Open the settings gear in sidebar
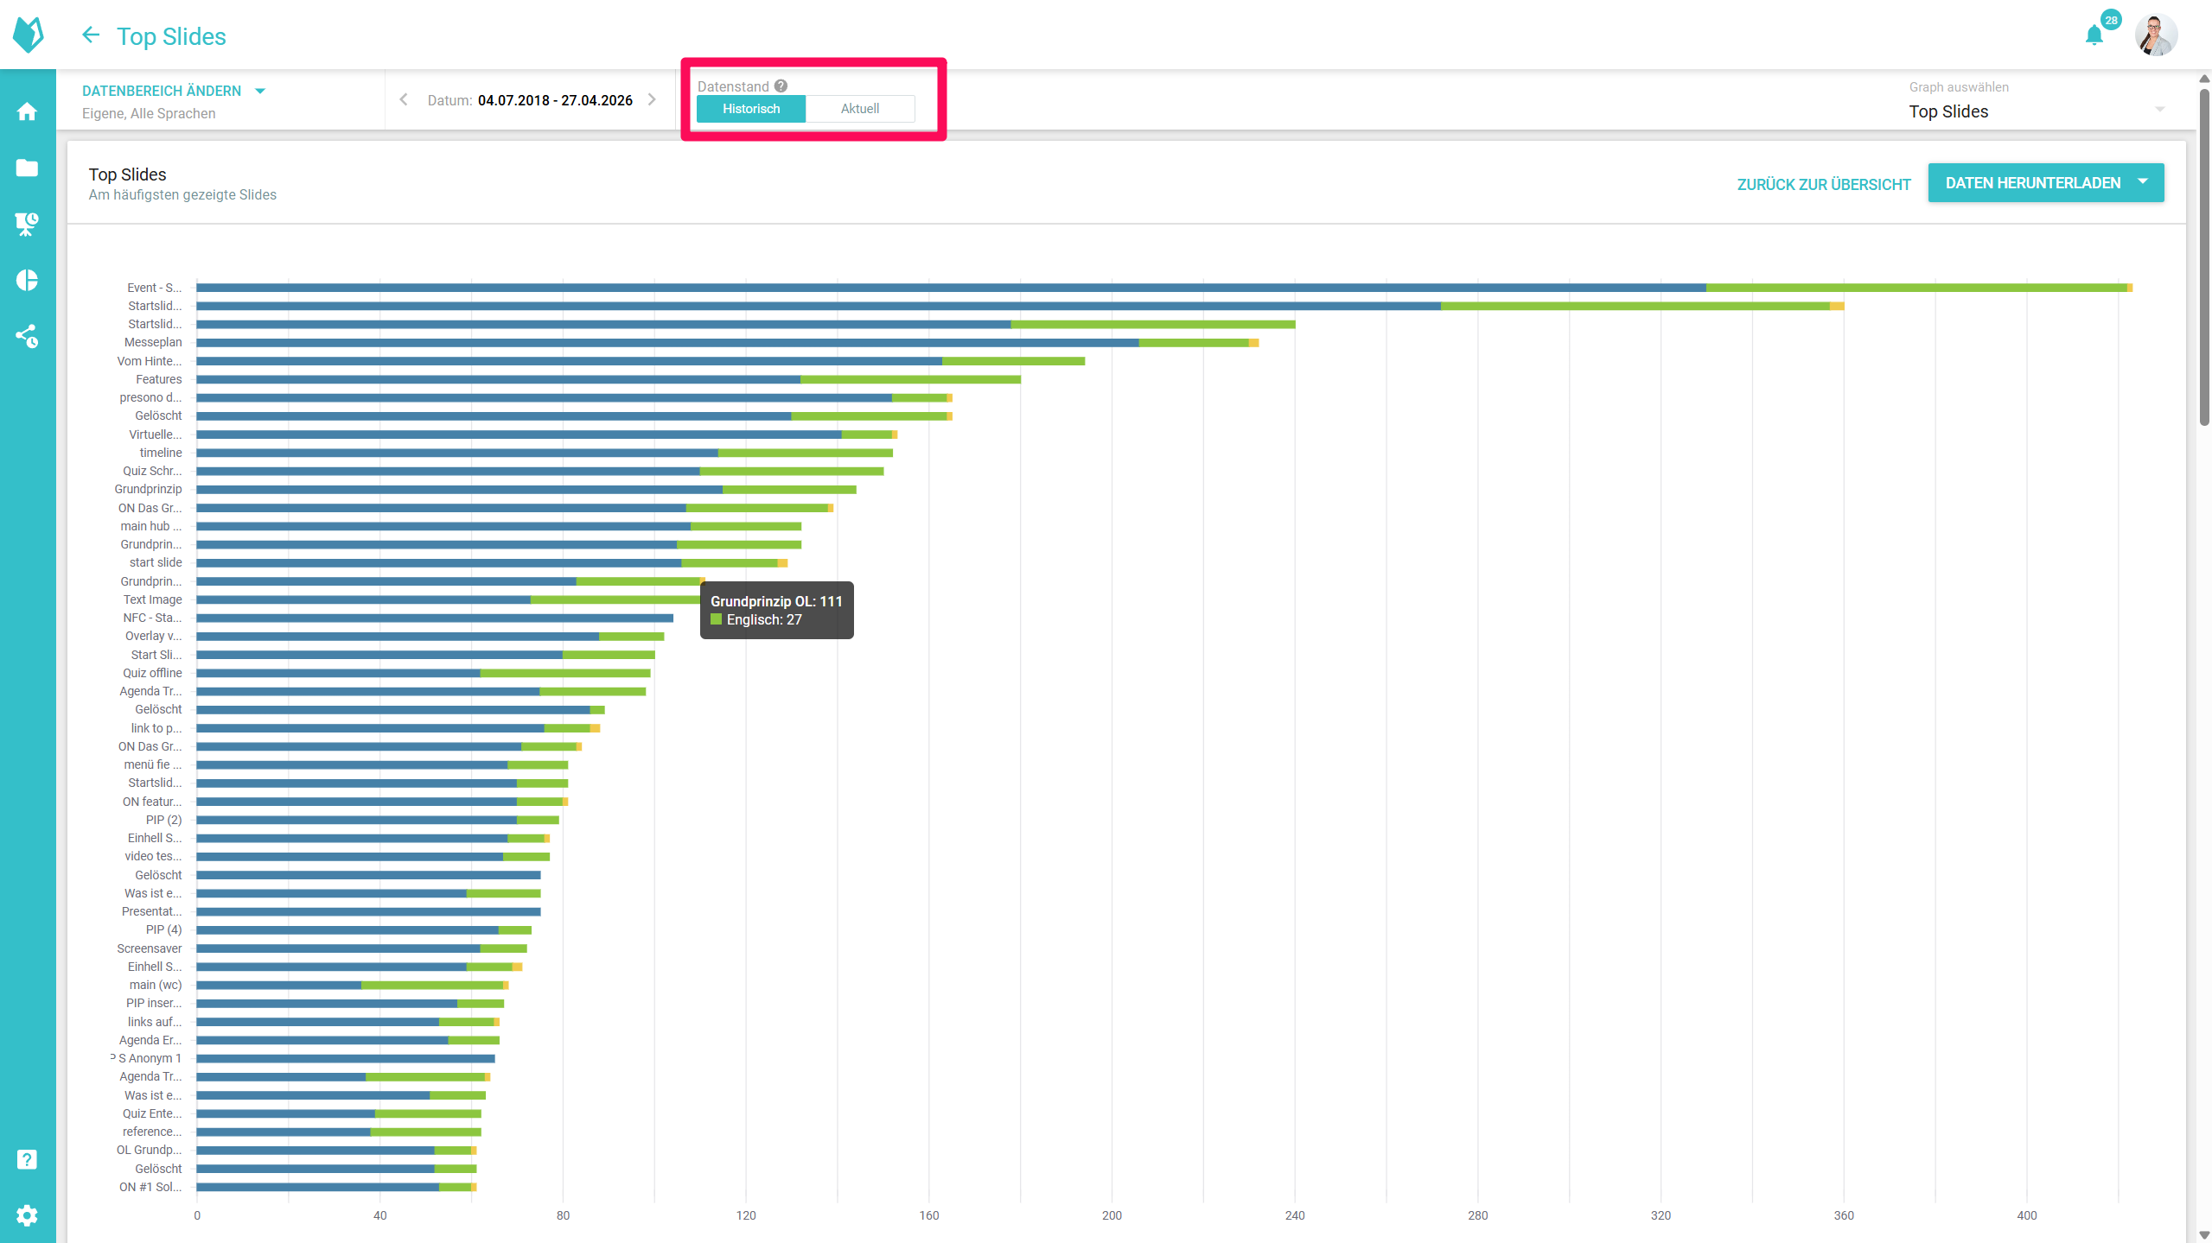Viewport: 2212px width, 1243px height. click(27, 1215)
